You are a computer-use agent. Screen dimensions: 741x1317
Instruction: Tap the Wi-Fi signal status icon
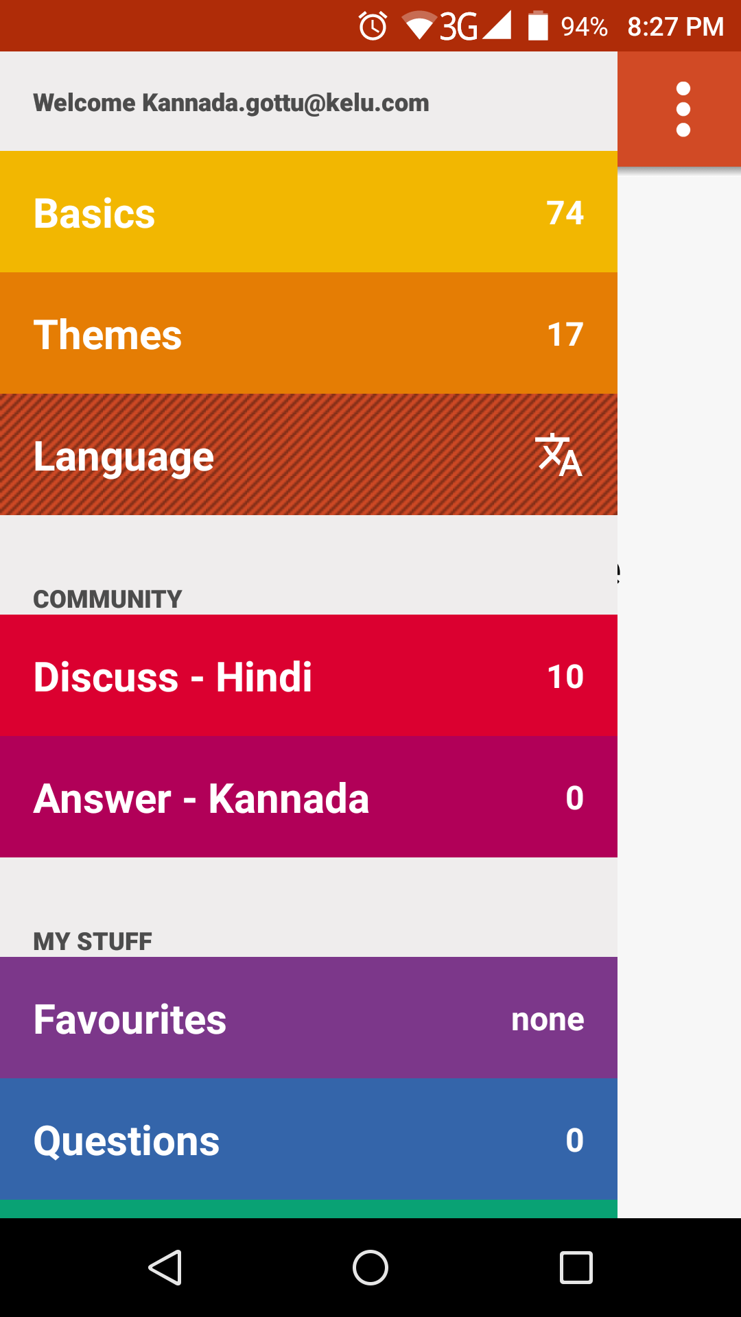point(419,27)
